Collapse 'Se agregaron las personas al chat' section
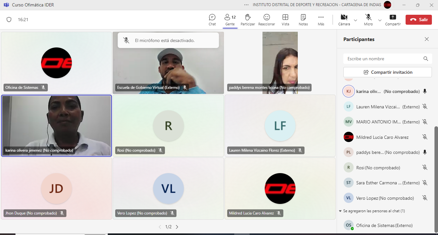Viewport: 438px width, 235px height. pos(340,211)
